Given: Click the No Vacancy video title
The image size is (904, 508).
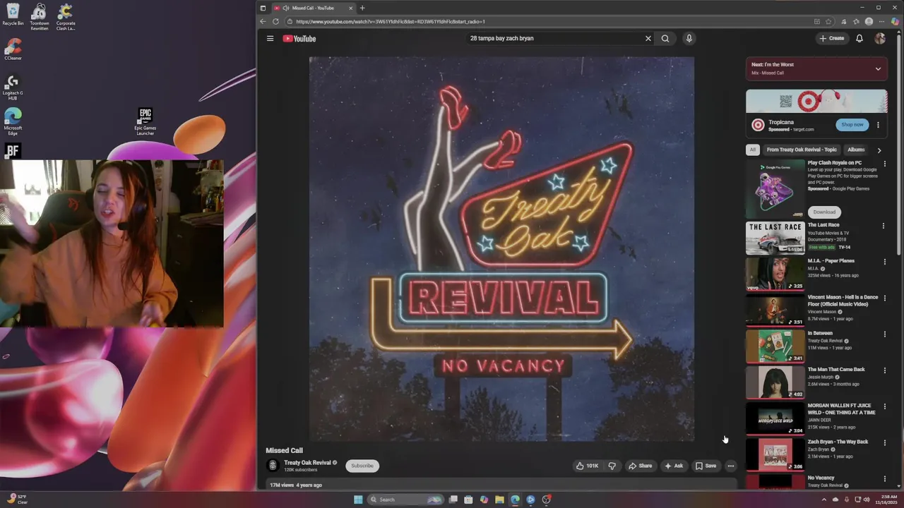Looking at the screenshot, I should [x=821, y=478].
